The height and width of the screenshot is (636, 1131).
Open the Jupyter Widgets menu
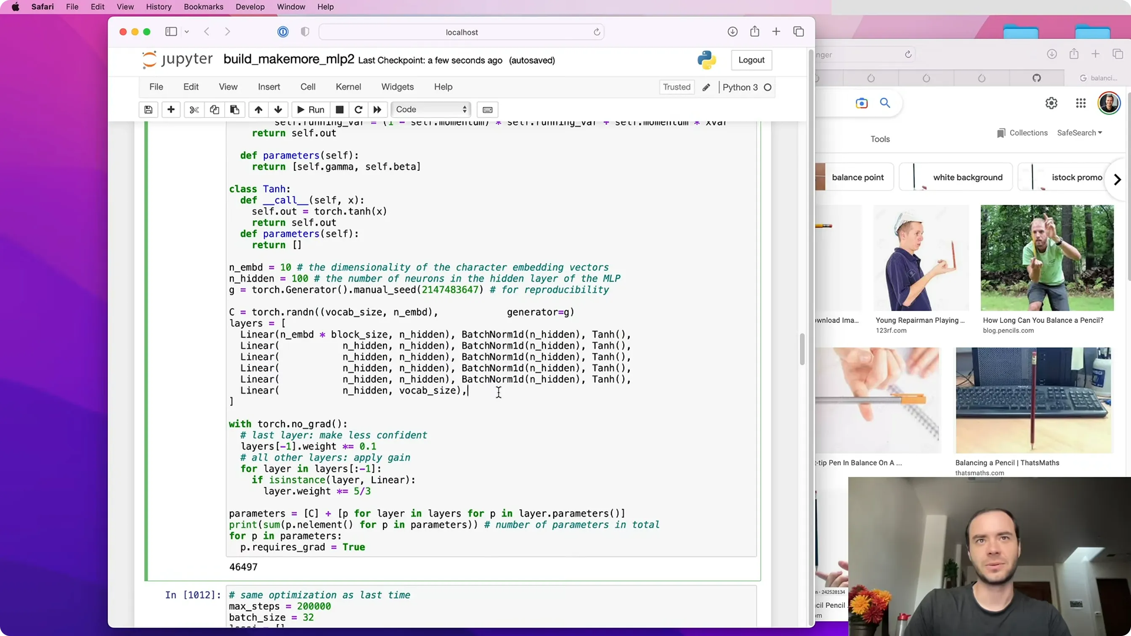[397, 87]
